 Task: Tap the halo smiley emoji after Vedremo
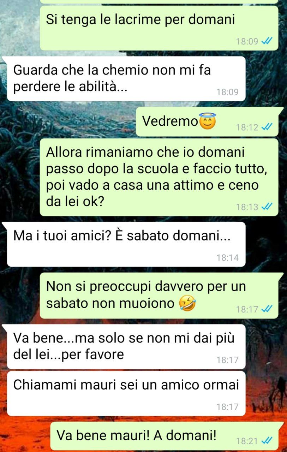[x=208, y=121]
